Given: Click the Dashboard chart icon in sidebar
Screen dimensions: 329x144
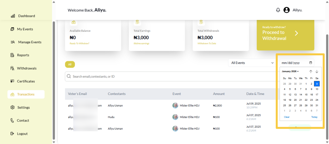Looking at the screenshot, I should [13, 16].
